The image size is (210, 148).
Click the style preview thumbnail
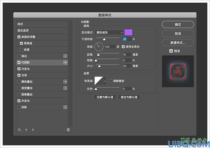pos(178,71)
